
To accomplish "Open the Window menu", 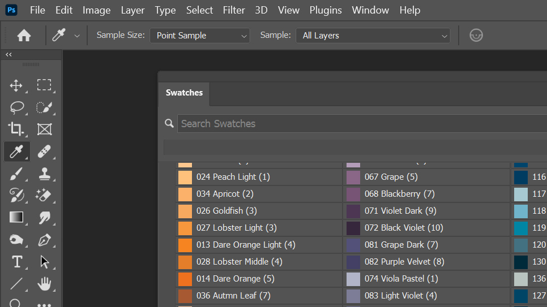I will point(371,10).
